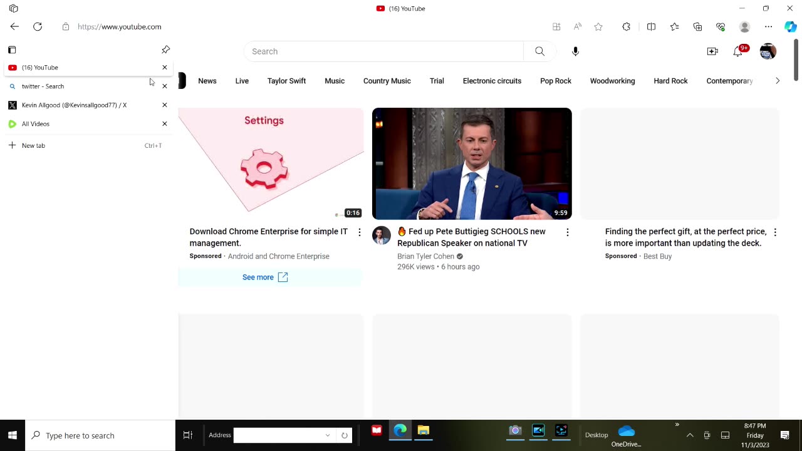The image size is (802, 451).
Task: Open YouTube notifications bell
Action: (x=738, y=51)
